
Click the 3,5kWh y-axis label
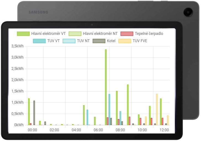[x=17, y=46]
